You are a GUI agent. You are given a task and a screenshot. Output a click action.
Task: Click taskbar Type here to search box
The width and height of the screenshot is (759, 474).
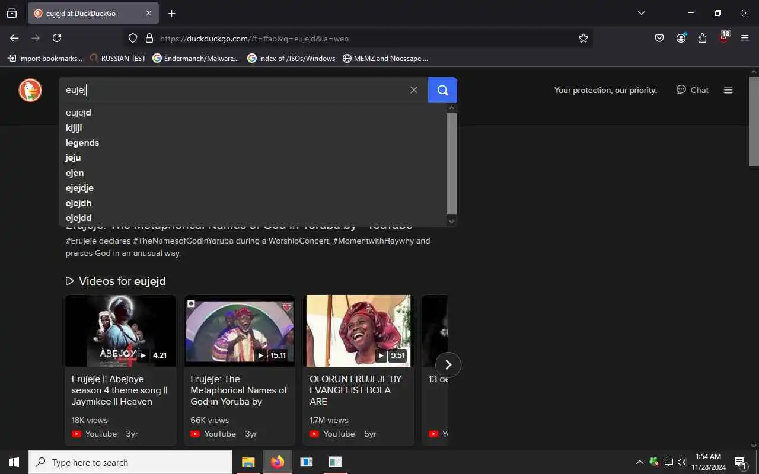click(x=130, y=462)
